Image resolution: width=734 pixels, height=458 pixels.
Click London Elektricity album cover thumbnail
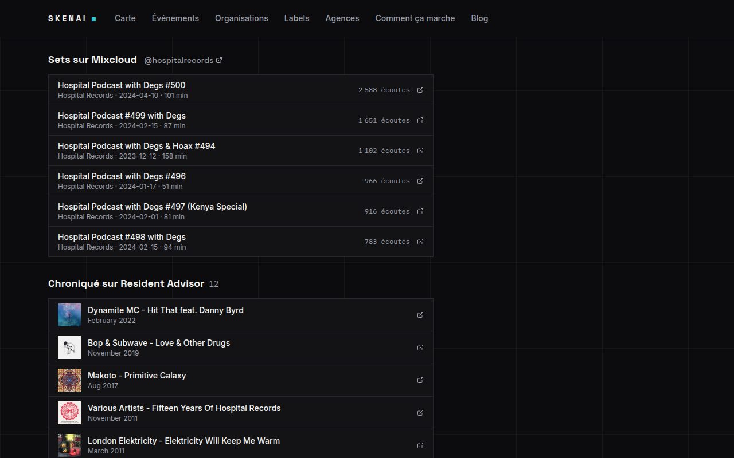coord(69,445)
